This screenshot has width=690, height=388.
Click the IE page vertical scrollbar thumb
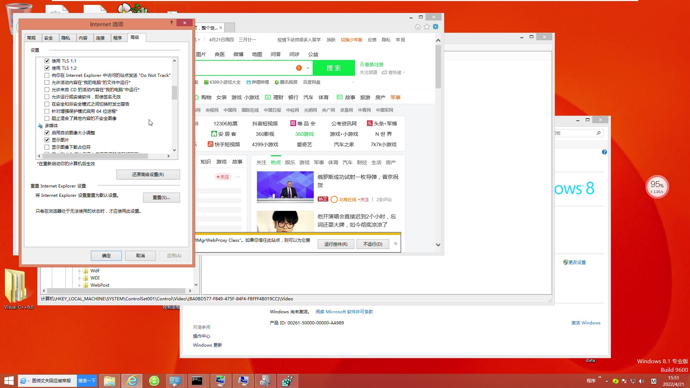(438, 67)
